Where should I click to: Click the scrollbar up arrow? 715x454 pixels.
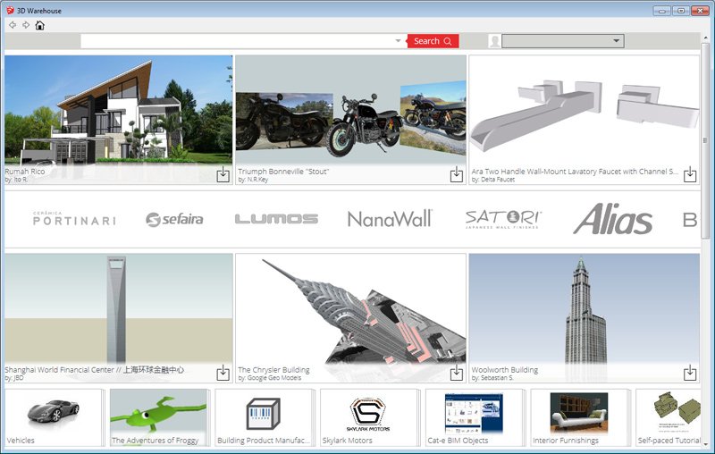705,37
